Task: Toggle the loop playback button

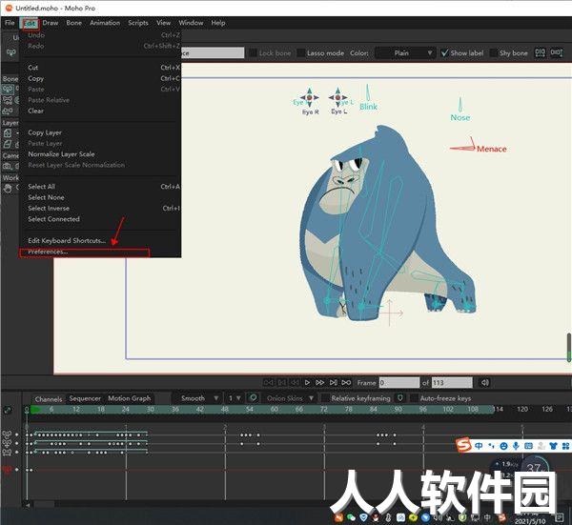Action: point(346,382)
